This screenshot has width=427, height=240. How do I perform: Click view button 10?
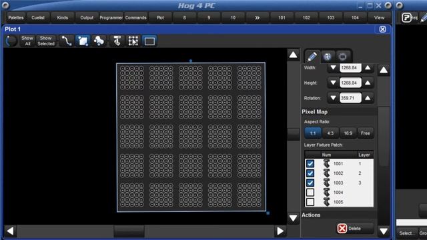233,18
